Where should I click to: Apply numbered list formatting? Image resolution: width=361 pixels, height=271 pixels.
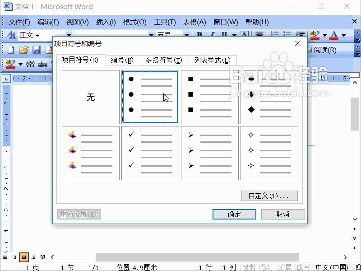tap(274, 35)
